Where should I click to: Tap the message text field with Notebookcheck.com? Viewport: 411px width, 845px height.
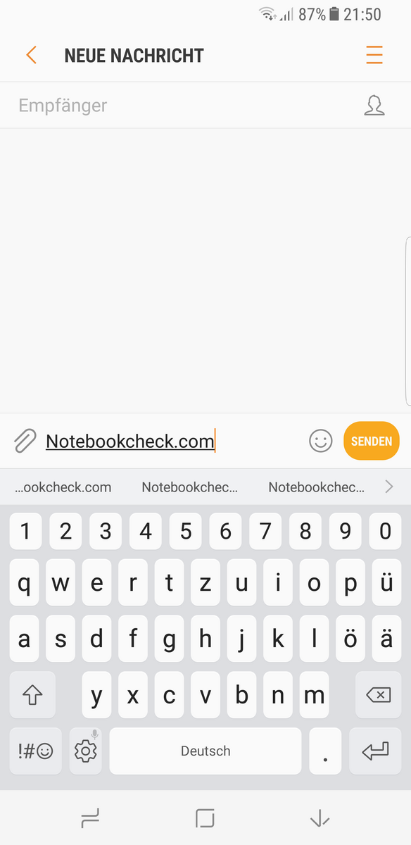[172, 442]
